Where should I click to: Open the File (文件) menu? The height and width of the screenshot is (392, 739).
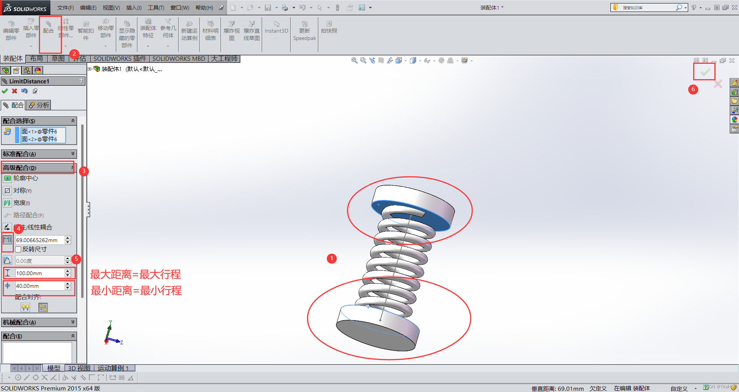pyautogui.click(x=65, y=8)
